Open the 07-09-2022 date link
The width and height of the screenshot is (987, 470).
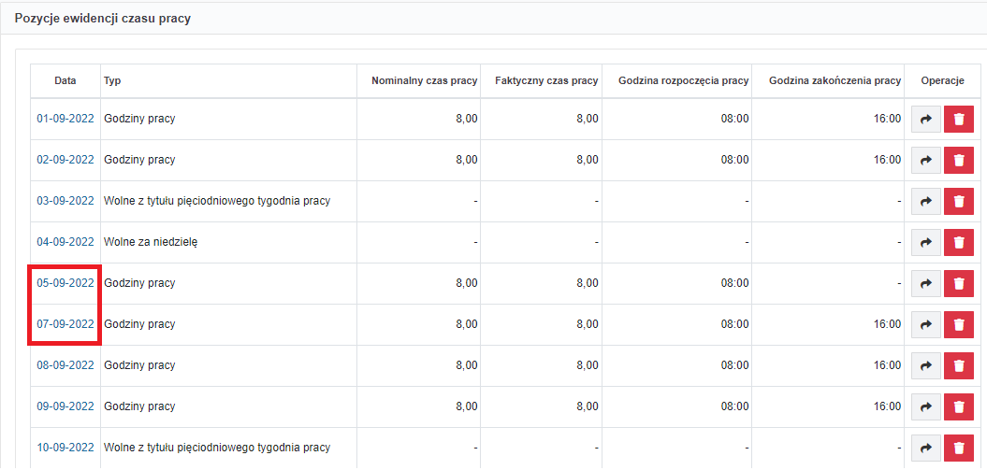point(65,324)
